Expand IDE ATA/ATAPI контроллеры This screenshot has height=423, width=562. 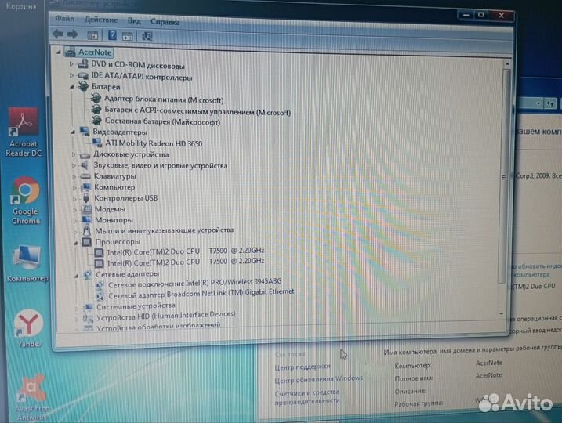tap(71, 75)
